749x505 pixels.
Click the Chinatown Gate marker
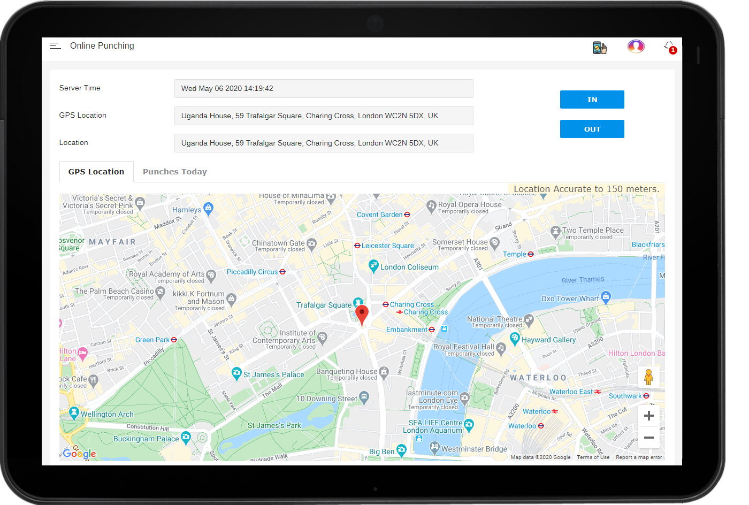pyautogui.click(x=311, y=245)
